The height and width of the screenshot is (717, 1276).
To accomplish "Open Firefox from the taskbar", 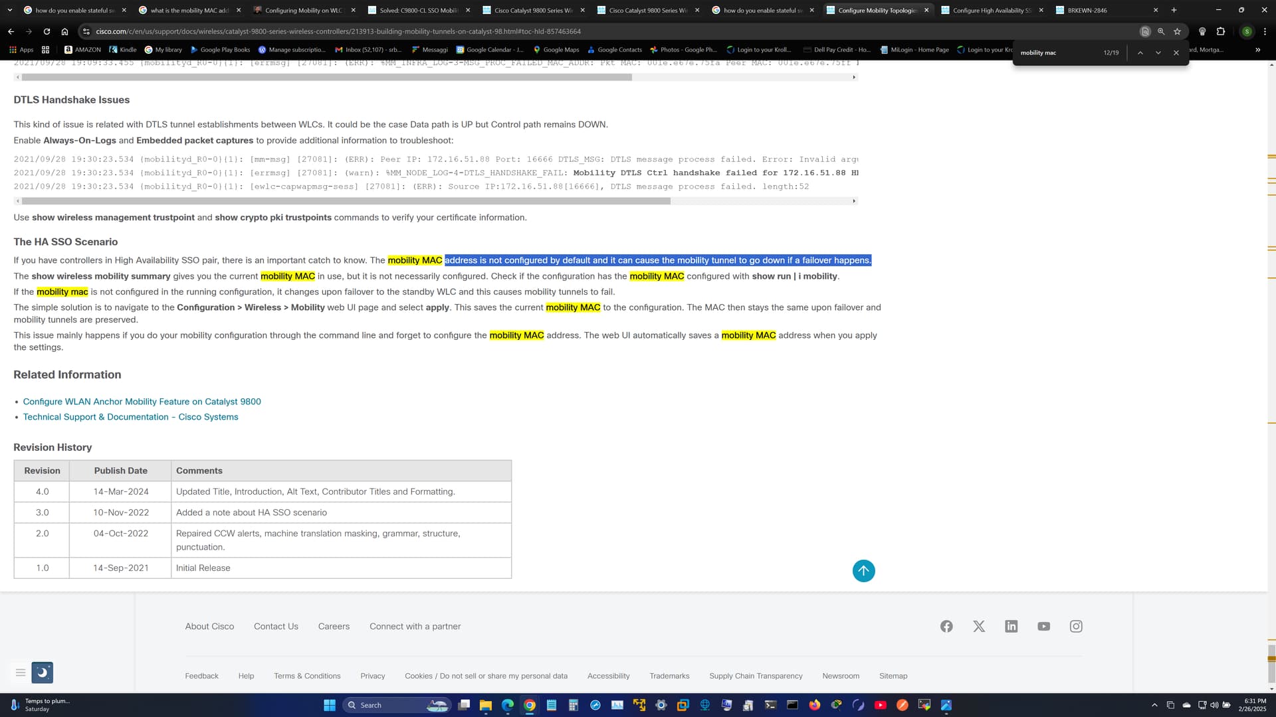I will point(815,705).
